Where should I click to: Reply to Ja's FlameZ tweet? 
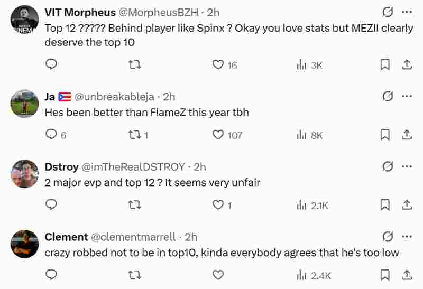pyautogui.click(x=51, y=135)
